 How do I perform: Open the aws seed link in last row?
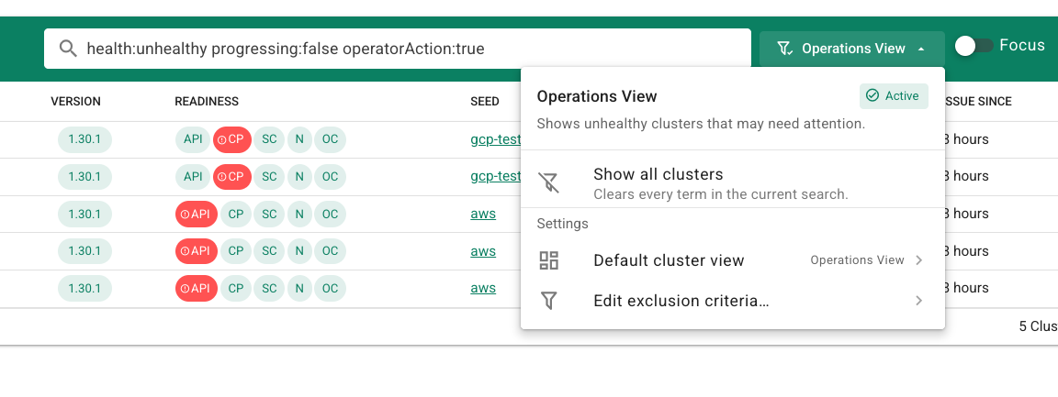click(483, 288)
